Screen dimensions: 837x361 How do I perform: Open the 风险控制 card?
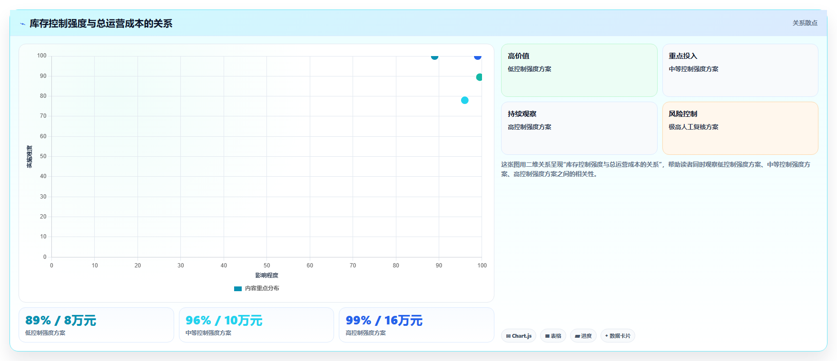[x=740, y=128]
